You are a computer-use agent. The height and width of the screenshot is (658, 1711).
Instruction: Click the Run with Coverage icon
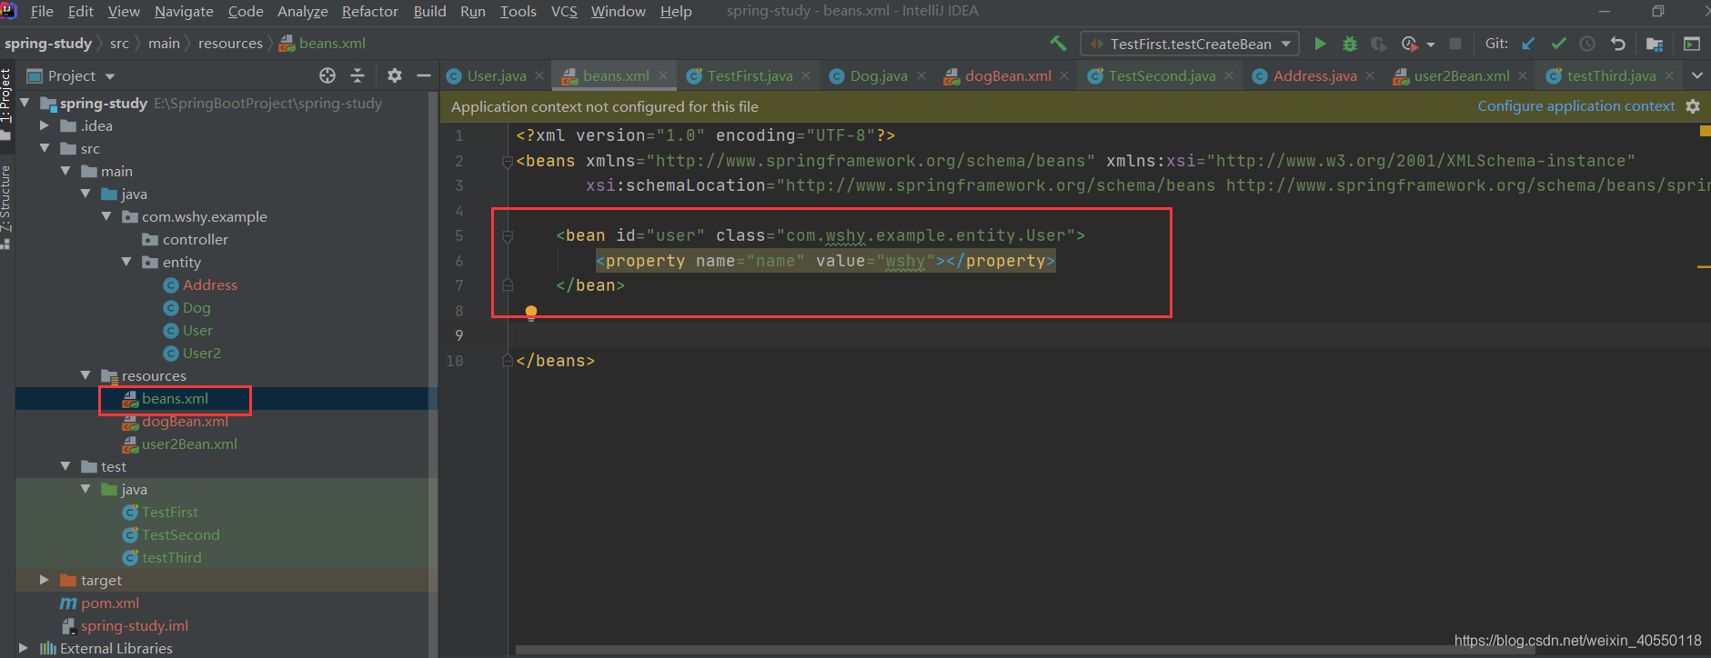pyautogui.click(x=1379, y=43)
